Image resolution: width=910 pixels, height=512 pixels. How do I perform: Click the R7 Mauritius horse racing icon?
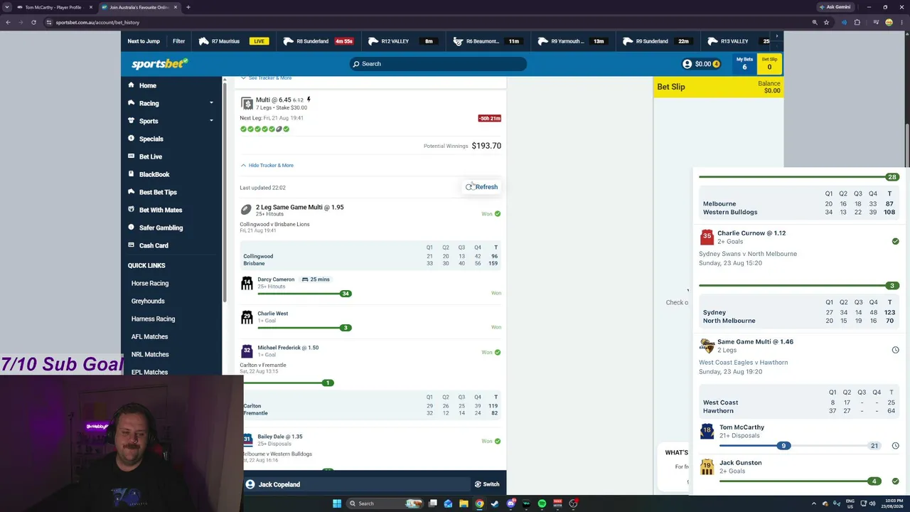(x=204, y=41)
